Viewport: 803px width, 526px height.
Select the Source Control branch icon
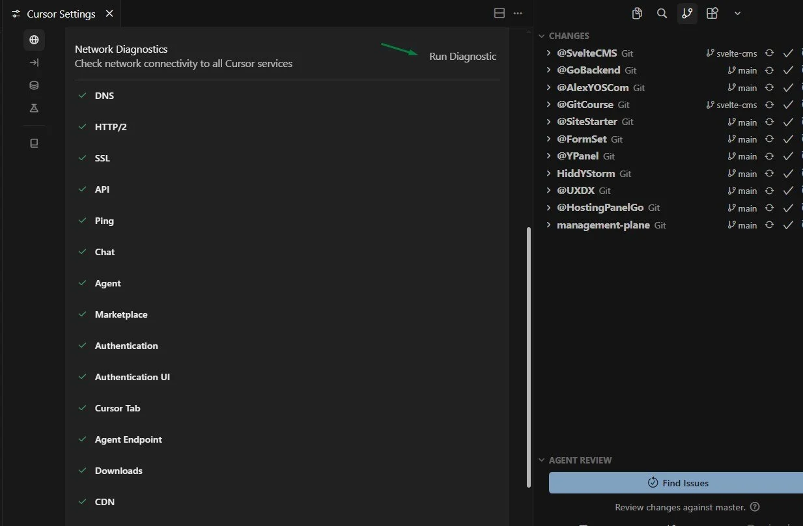tap(687, 13)
